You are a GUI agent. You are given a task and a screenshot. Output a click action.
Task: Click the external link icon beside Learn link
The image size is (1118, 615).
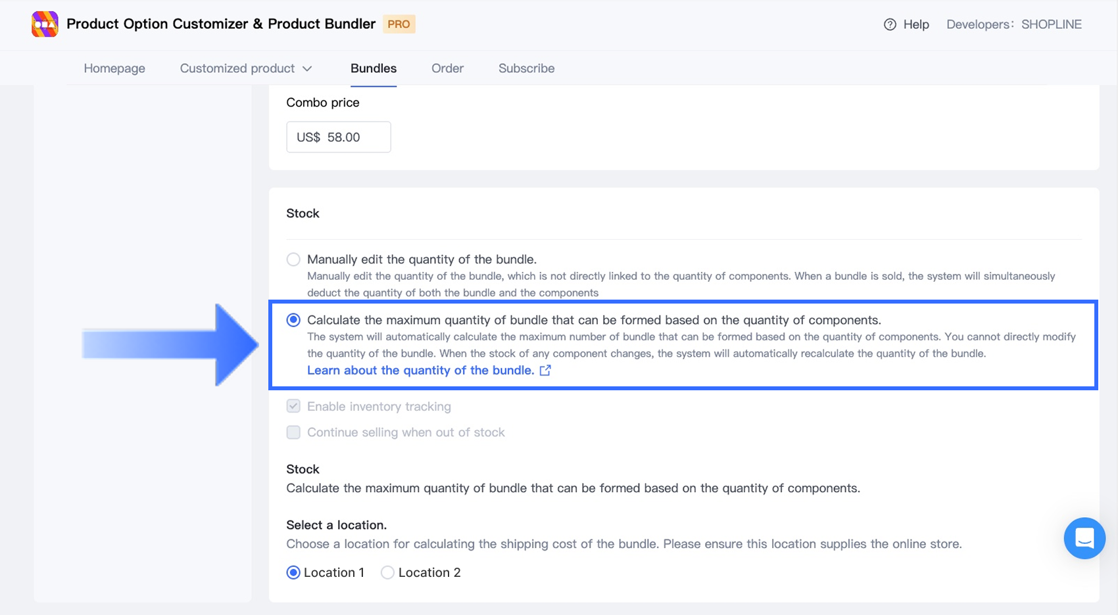click(x=545, y=371)
